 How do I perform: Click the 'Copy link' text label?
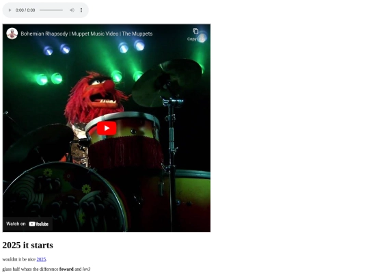point(196,39)
